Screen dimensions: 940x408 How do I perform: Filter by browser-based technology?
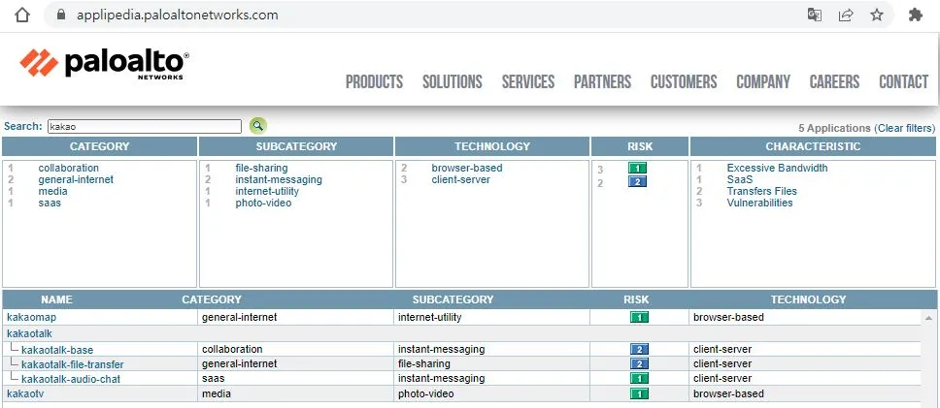[467, 168]
